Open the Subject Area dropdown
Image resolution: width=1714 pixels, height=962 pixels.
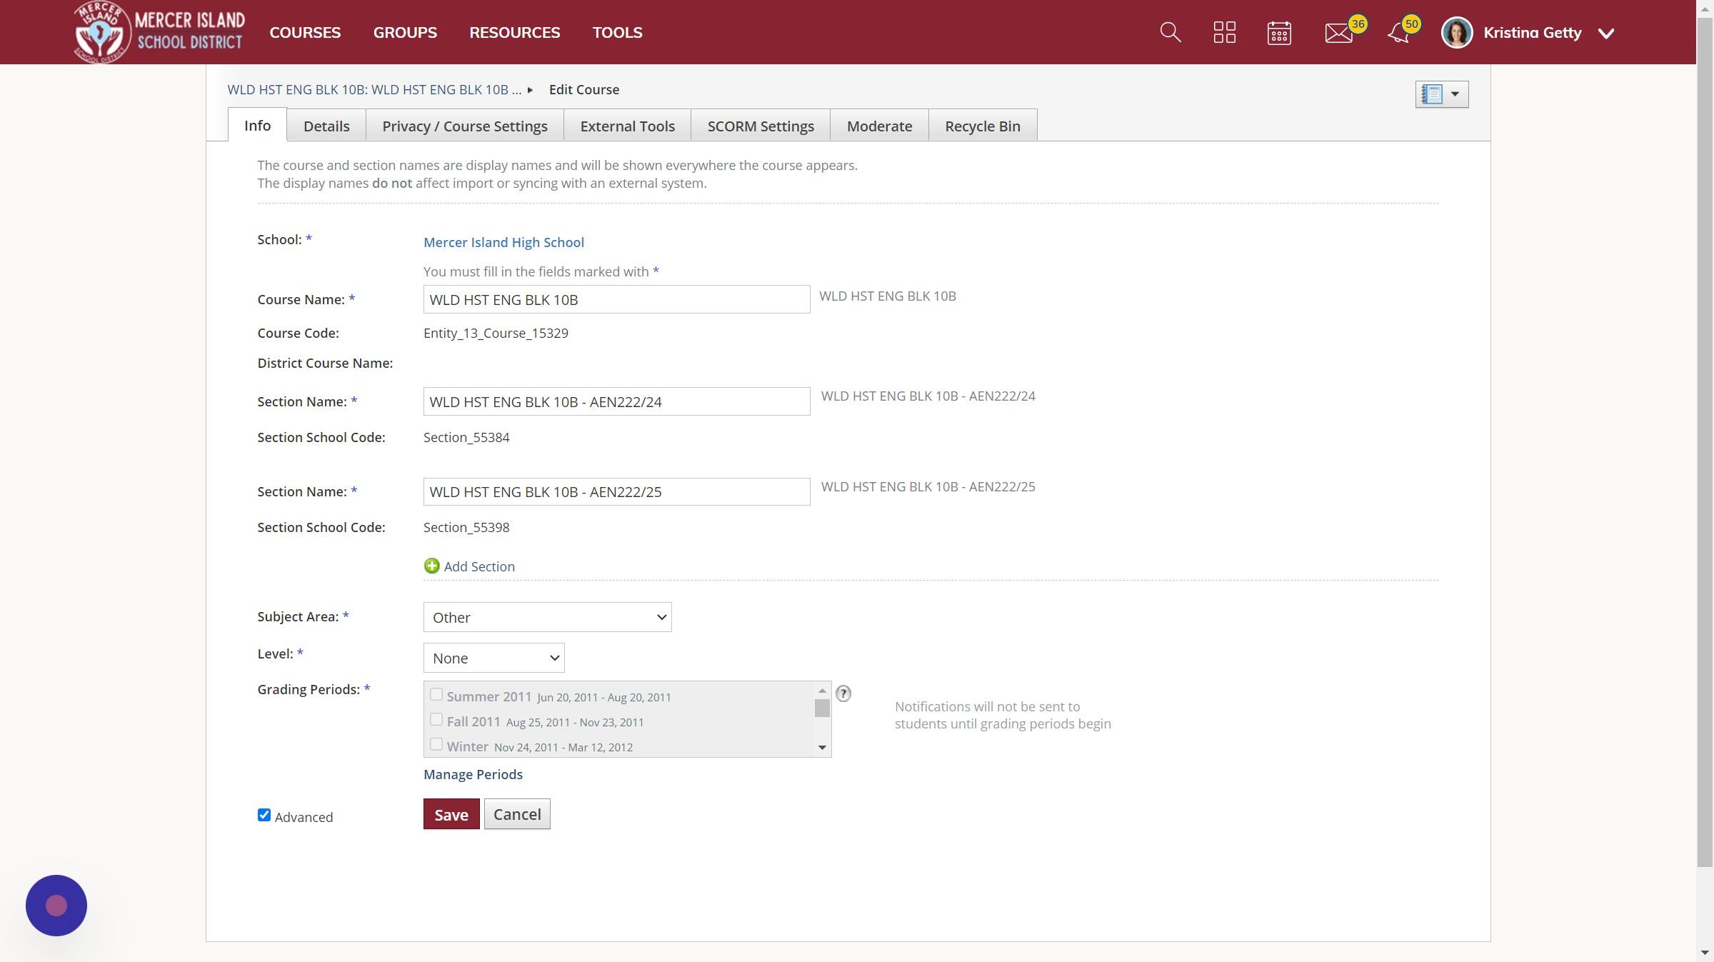pos(547,617)
